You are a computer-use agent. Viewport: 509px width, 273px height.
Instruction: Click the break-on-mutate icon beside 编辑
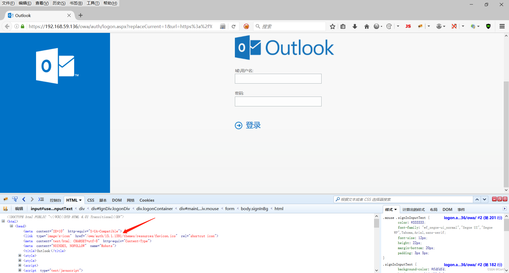tap(5, 209)
